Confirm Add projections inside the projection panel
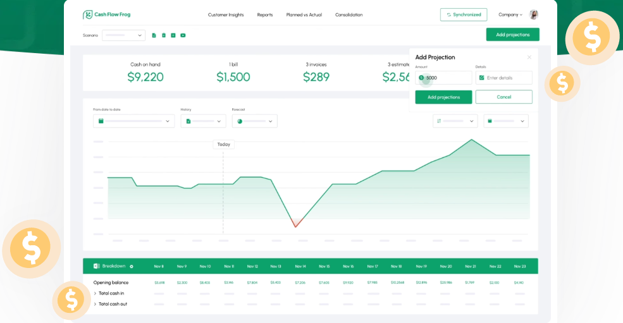Image resolution: width=623 pixels, height=323 pixels. tap(444, 97)
